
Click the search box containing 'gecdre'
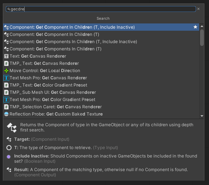click(x=101, y=9)
